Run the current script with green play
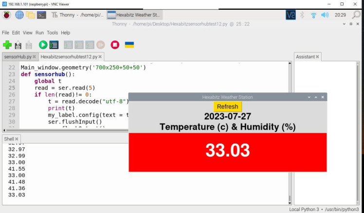 [43, 45]
